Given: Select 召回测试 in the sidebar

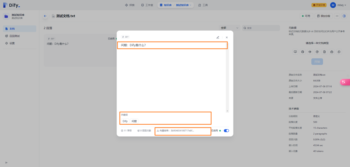Looking at the screenshot, I should [20, 36].
